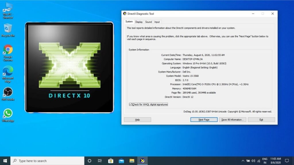Click the processor Intel Core i3-7020U value
The width and height of the screenshot is (294, 165).
click(215, 85)
